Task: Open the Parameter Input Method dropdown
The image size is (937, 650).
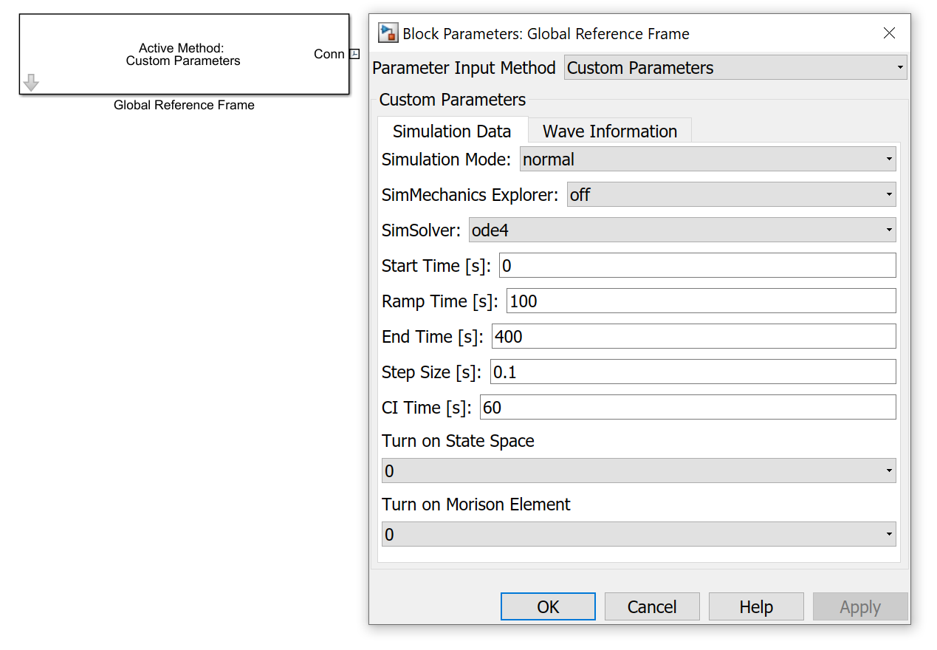Action: tap(735, 68)
